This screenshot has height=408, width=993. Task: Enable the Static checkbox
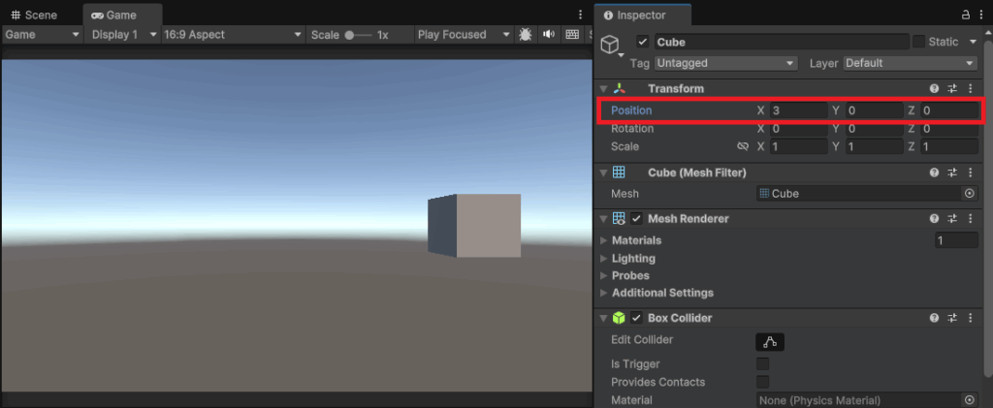point(918,42)
